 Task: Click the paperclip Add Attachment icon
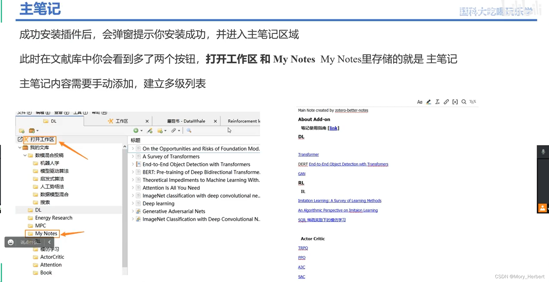[x=174, y=130]
